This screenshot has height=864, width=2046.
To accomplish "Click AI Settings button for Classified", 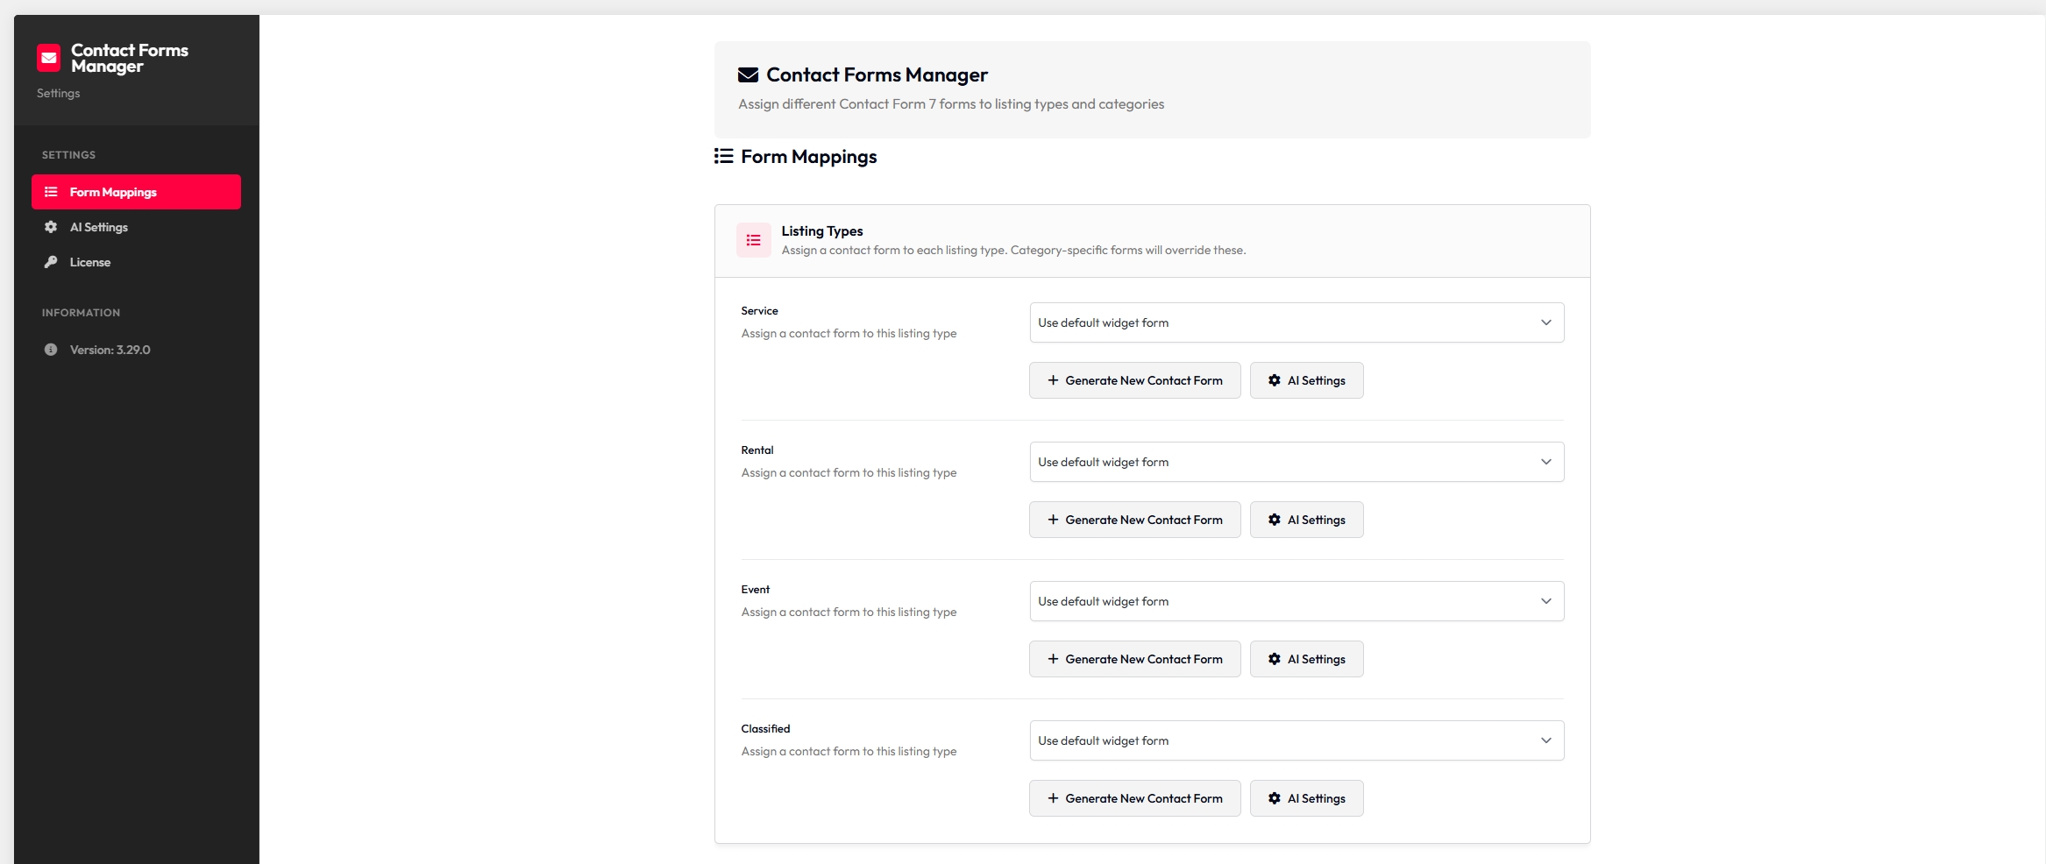I will 1306,798.
